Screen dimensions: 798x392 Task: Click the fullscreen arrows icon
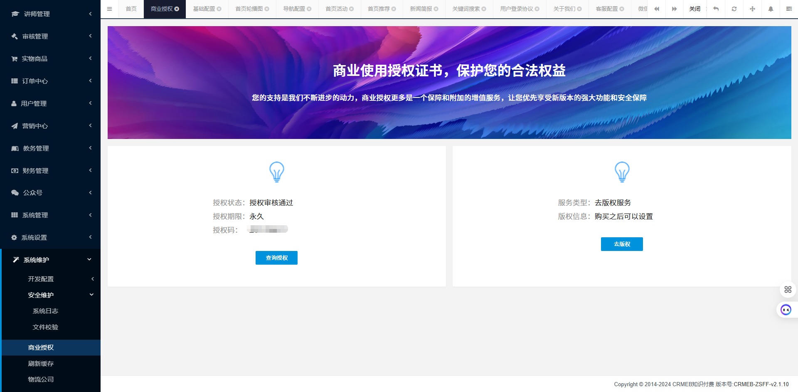coord(752,9)
